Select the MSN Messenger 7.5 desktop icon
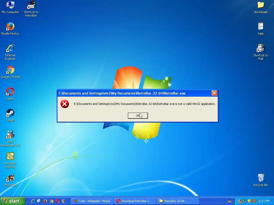 (x=10, y=139)
